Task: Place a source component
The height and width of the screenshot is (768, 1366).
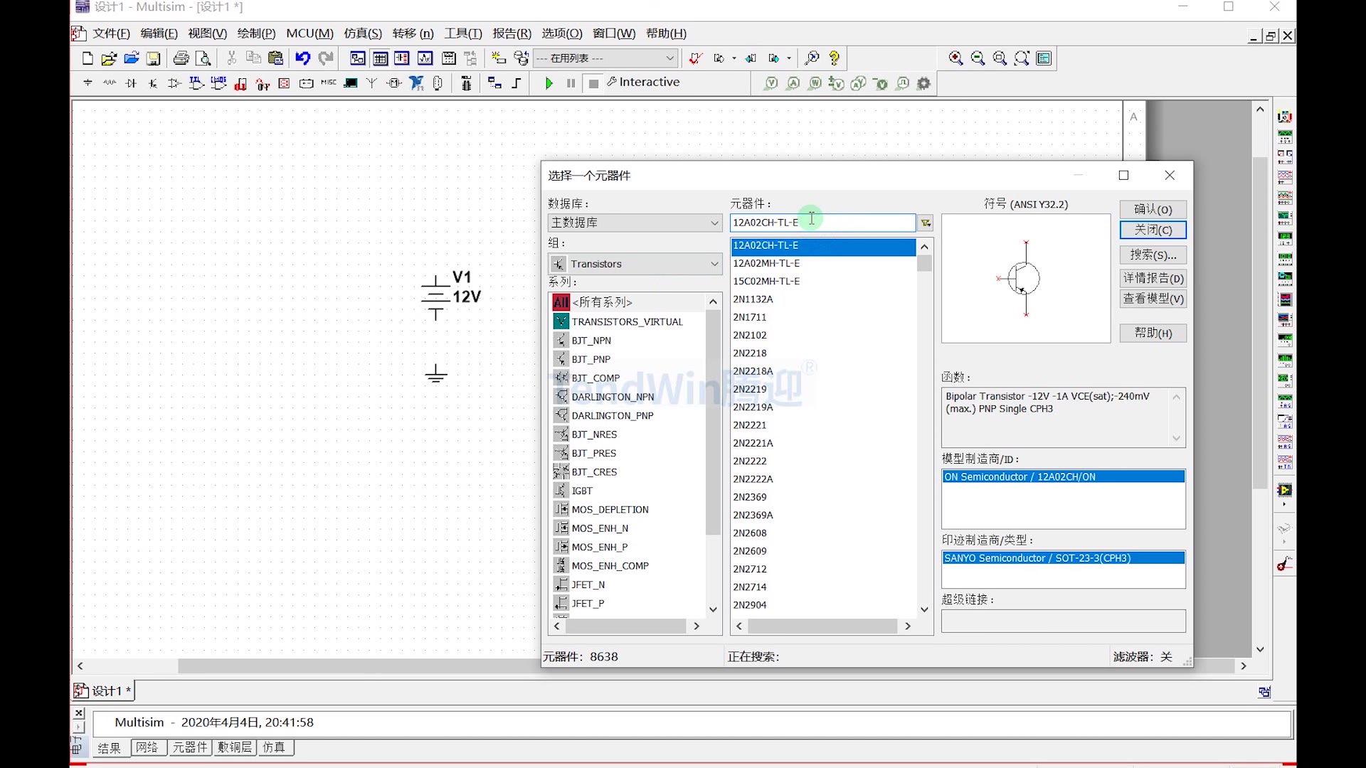Action: [88, 83]
